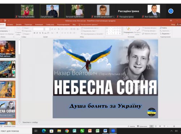This screenshot has height=134, width=181.
Task: Click the clear formatting icon
Action: tap(59, 29)
